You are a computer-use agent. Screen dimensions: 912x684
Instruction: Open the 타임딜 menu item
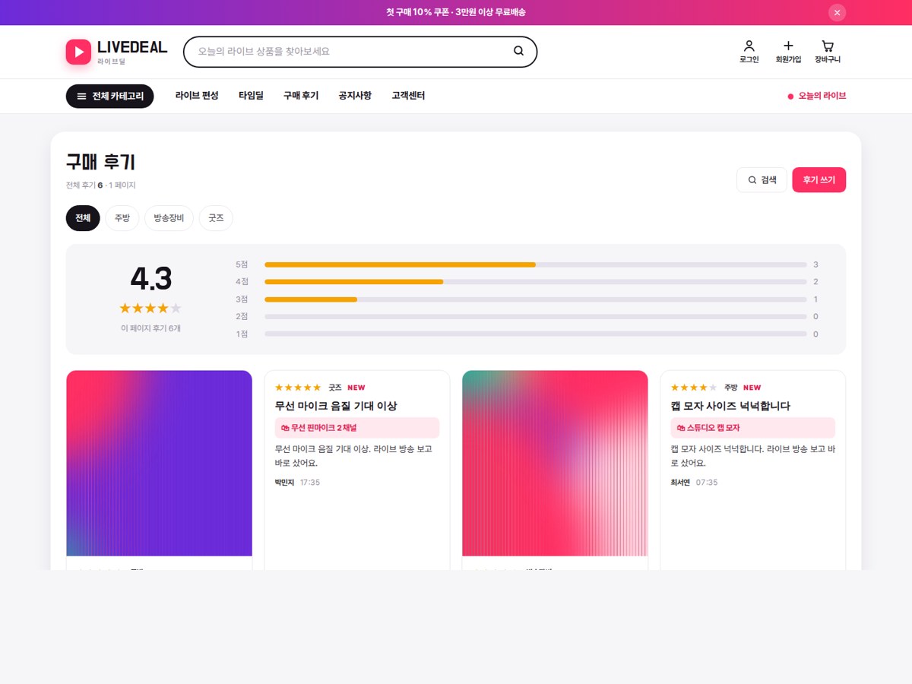coord(251,96)
